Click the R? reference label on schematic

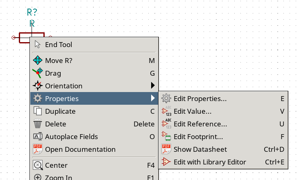32,12
